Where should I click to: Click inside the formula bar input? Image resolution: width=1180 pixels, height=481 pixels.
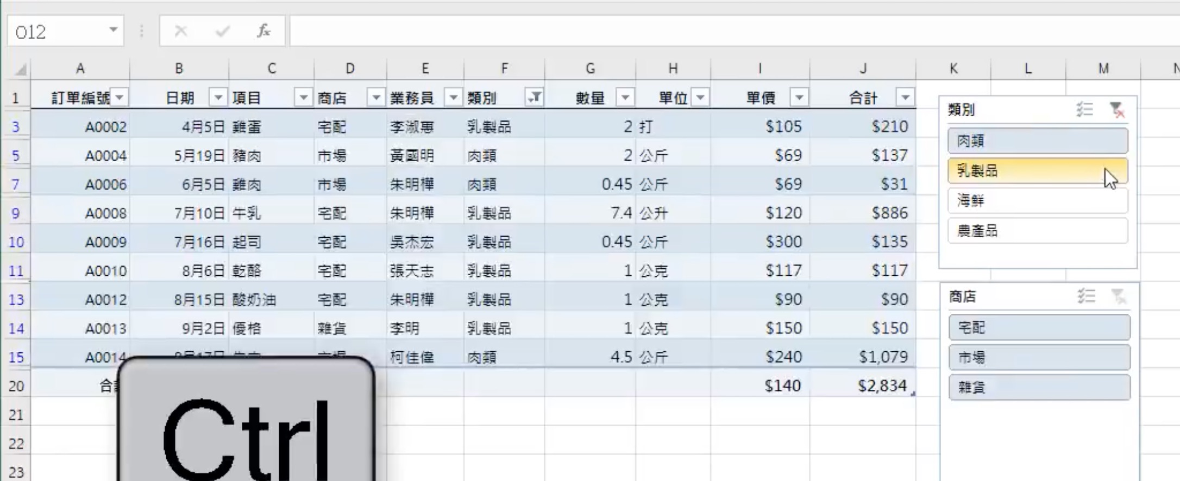point(735,31)
